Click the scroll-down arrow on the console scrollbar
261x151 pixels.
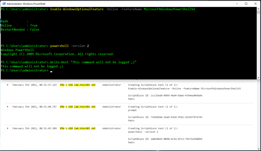coord(258,77)
